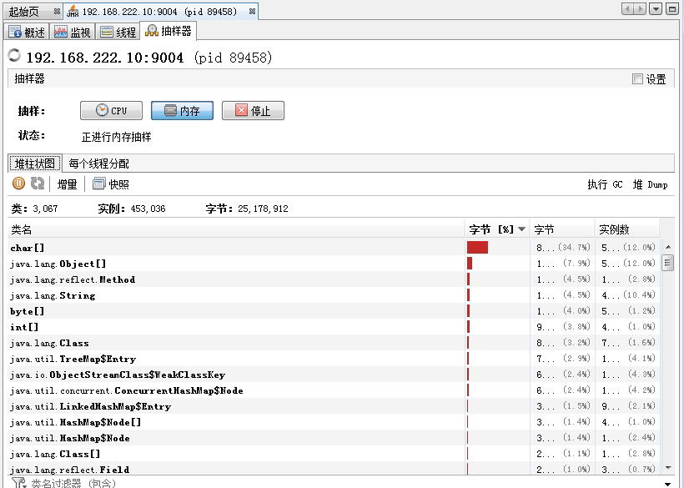This screenshot has width=684, height=488.
Task: Select the ConcurrentHashMap$Node row
Action: (334, 390)
